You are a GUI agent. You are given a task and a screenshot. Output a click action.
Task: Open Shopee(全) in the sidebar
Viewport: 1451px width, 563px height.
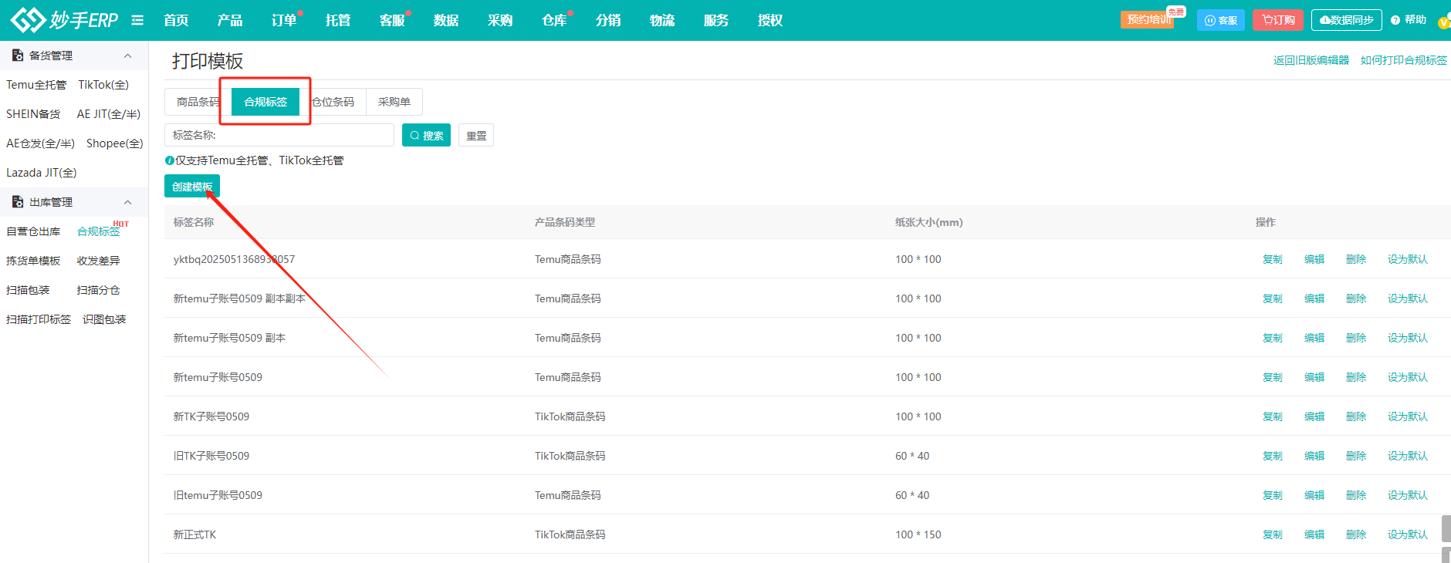(x=115, y=143)
